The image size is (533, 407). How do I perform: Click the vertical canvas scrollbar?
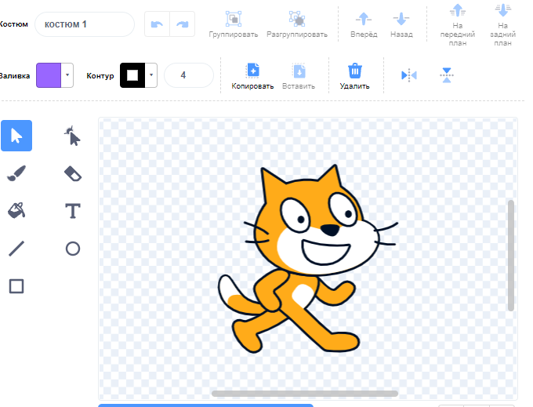511,255
